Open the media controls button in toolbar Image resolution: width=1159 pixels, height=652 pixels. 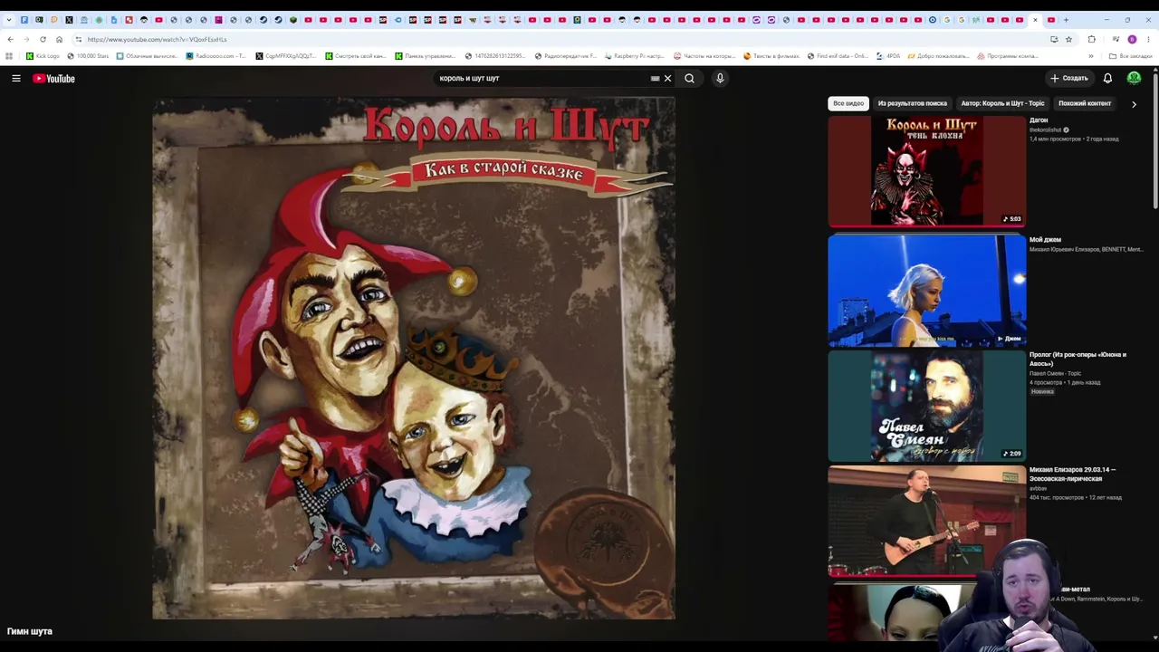pyautogui.click(x=1116, y=40)
